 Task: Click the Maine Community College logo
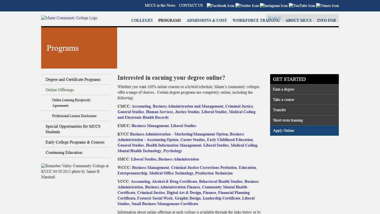click(x=69, y=18)
